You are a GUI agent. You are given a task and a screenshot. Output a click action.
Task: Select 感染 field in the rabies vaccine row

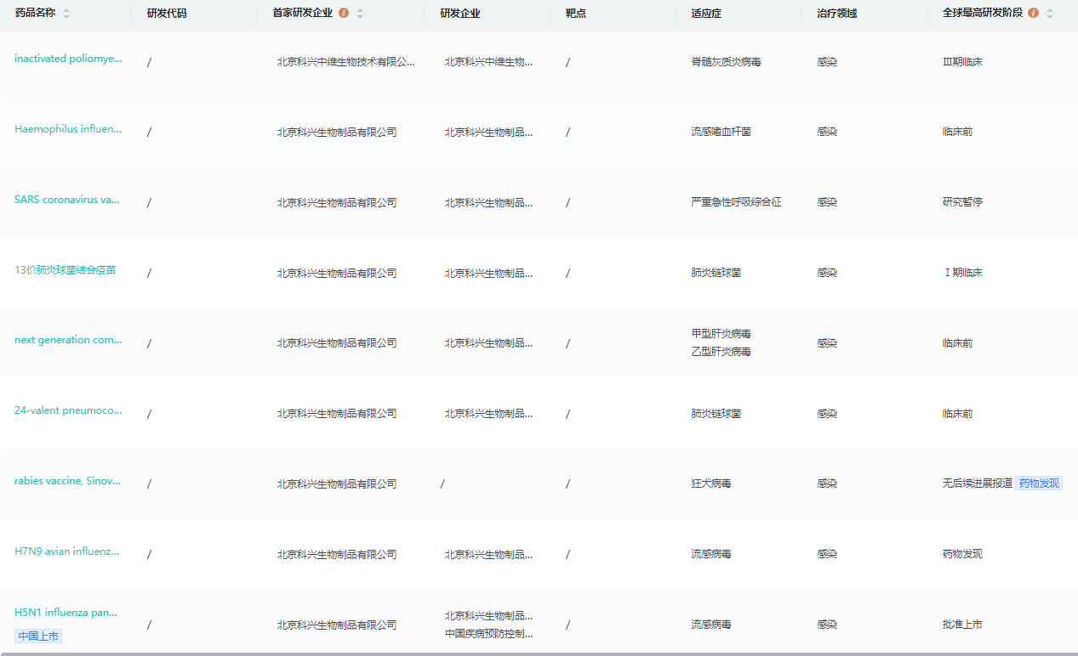point(827,484)
